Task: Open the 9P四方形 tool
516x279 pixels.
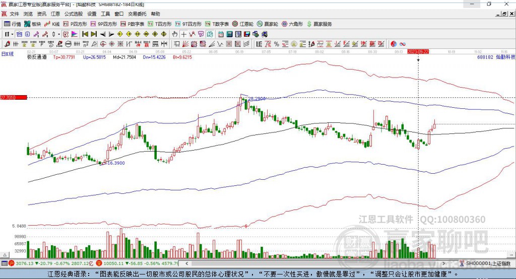Action: [x=104, y=24]
